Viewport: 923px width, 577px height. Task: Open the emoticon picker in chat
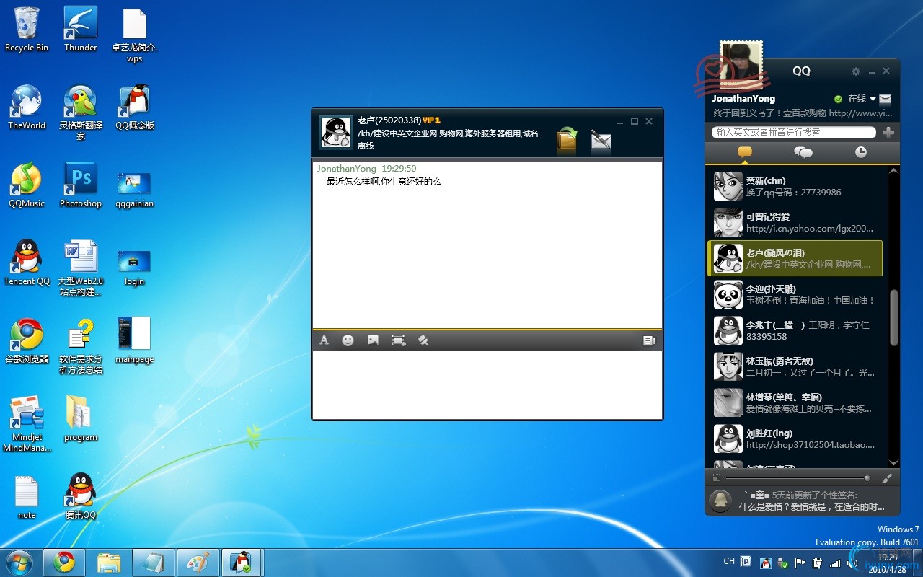click(x=348, y=340)
